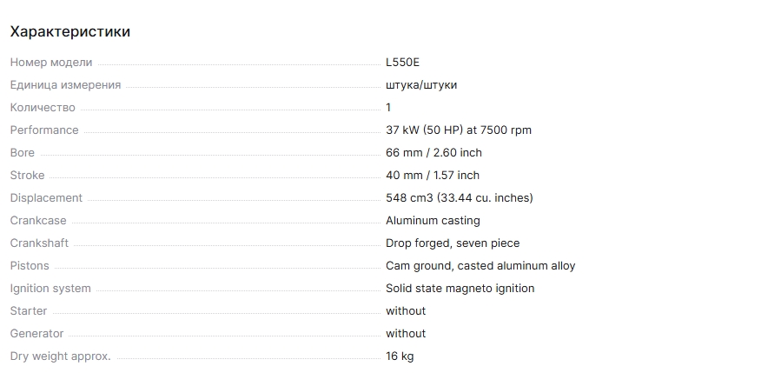Click the Generator label

(x=36, y=334)
